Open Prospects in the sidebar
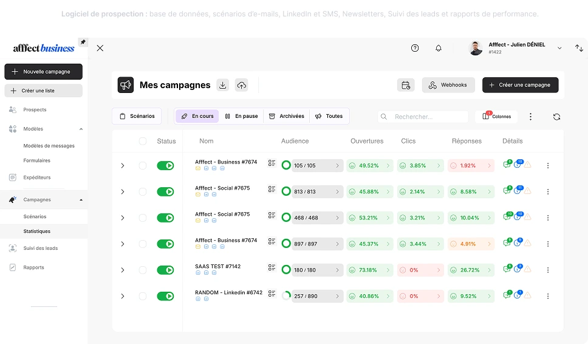588x344 pixels. tap(35, 110)
